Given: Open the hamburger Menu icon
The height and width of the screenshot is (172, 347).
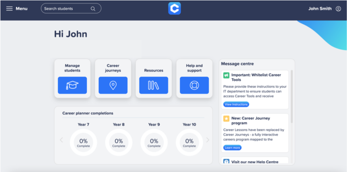Looking at the screenshot, I should (x=9, y=8).
